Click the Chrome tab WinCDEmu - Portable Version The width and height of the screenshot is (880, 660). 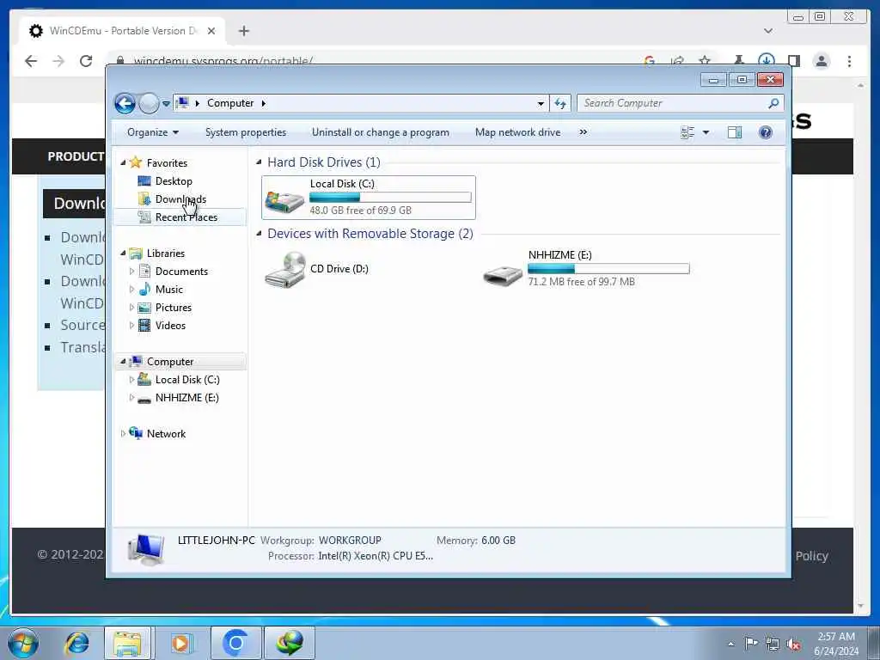[123, 31]
